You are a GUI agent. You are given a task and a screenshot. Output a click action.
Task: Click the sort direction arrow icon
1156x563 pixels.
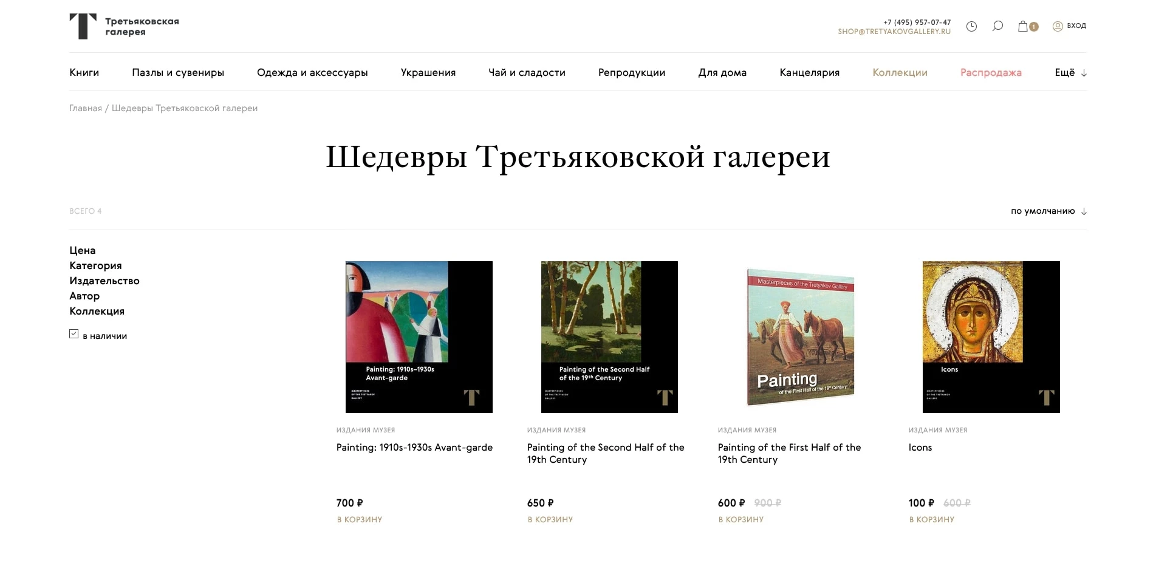(x=1082, y=211)
